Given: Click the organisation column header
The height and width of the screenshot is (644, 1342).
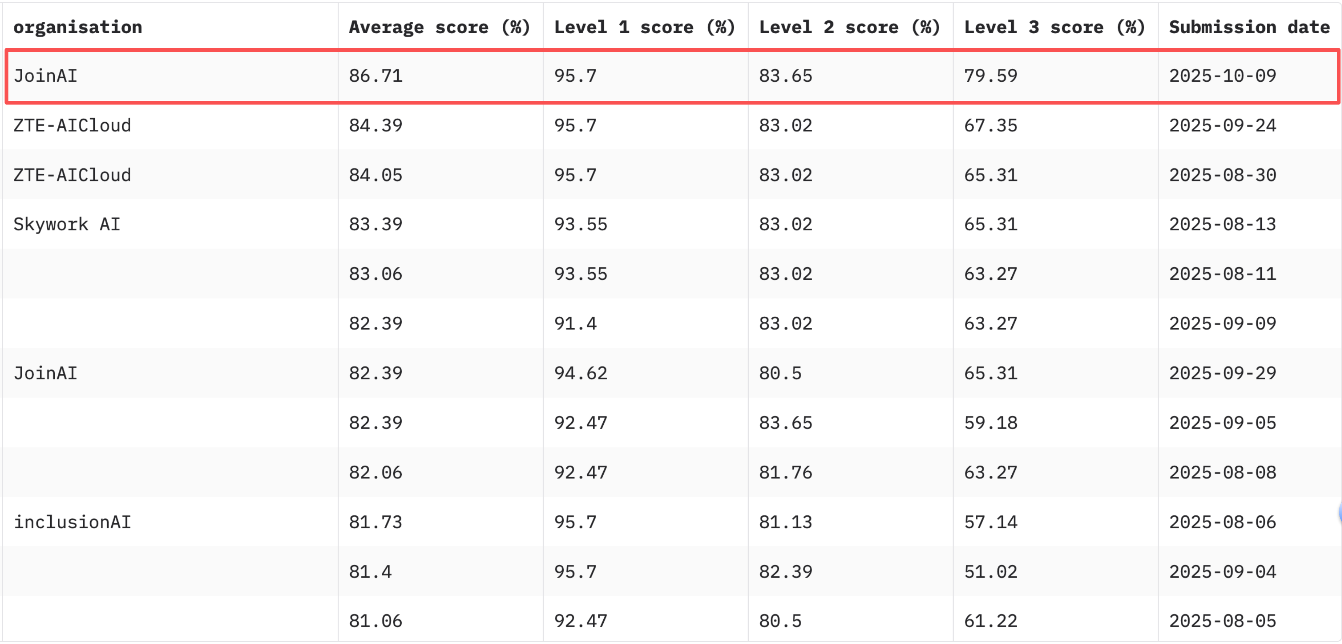Looking at the screenshot, I should click(78, 27).
